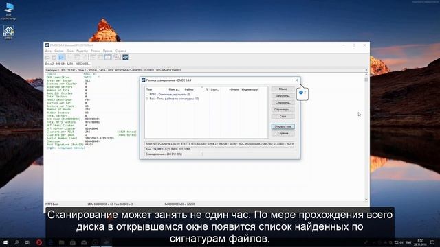Click the Загрузить... button
This screenshot has height=247, width=440.
(x=283, y=96)
